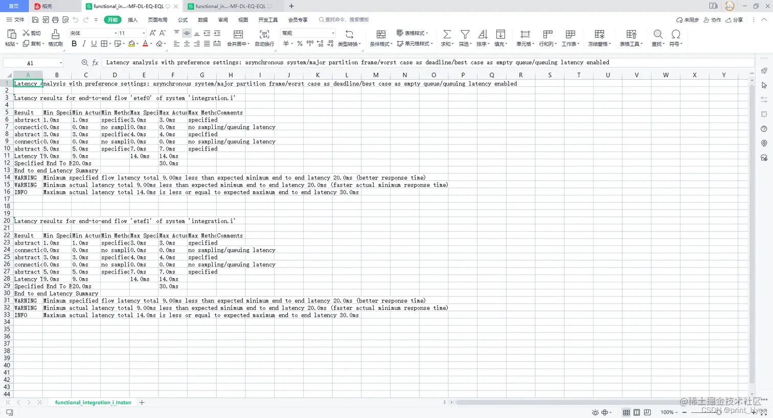773x418 pixels.
Task: Click the fx insert function icon
Action: 95,63
